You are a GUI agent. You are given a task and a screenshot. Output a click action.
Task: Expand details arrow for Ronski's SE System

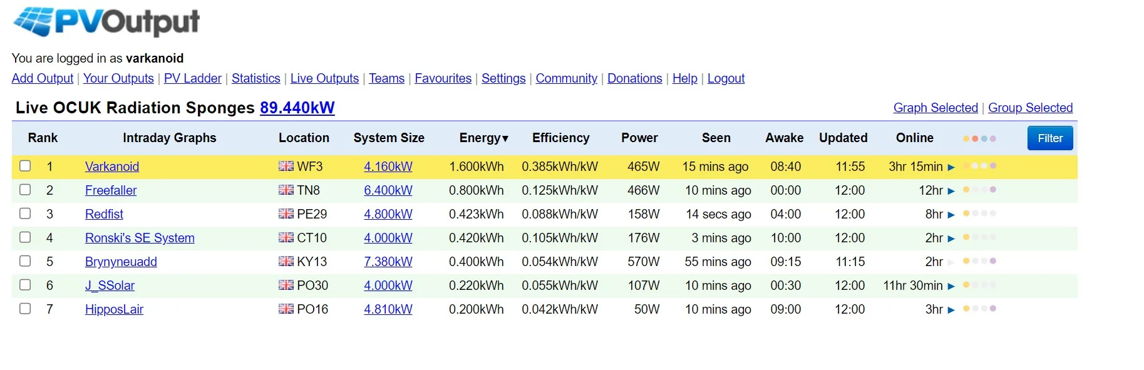951,239
